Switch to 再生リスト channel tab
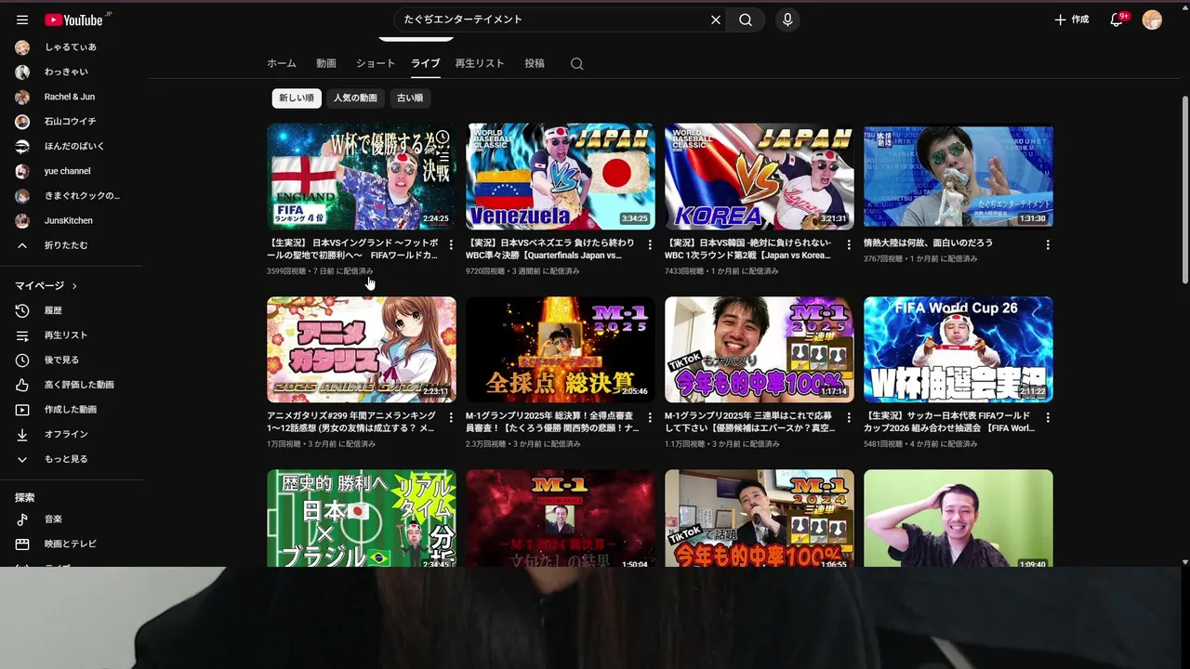Viewport: 1190px width, 669px height. pyautogui.click(x=480, y=63)
